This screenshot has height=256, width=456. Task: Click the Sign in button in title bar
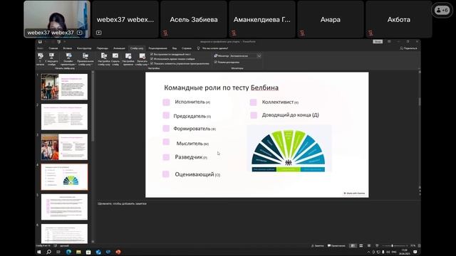[x=378, y=42]
